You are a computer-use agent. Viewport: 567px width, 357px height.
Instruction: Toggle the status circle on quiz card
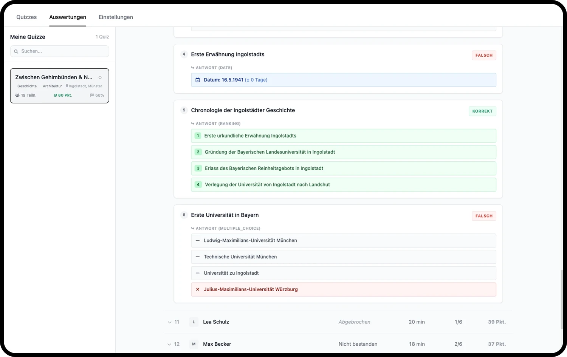100,77
